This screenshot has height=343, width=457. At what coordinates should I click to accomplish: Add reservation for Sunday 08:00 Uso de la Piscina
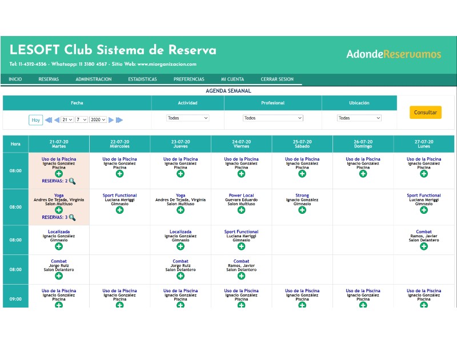pyautogui.click(x=363, y=174)
